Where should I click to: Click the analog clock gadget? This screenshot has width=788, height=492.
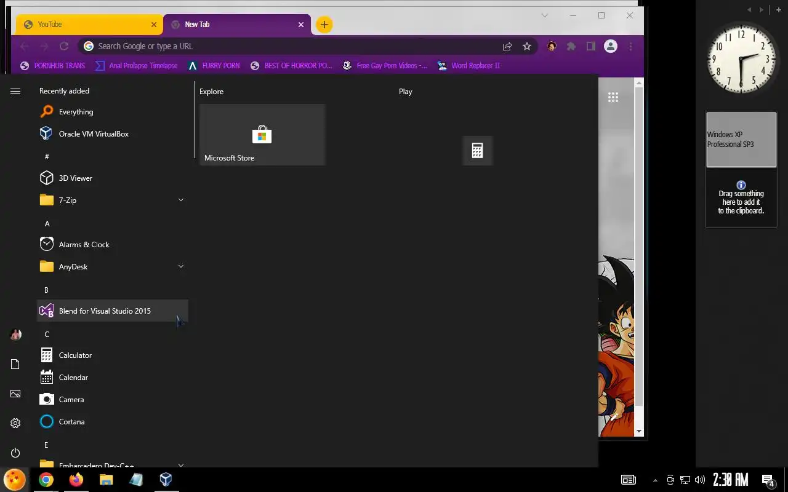click(x=741, y=59)
